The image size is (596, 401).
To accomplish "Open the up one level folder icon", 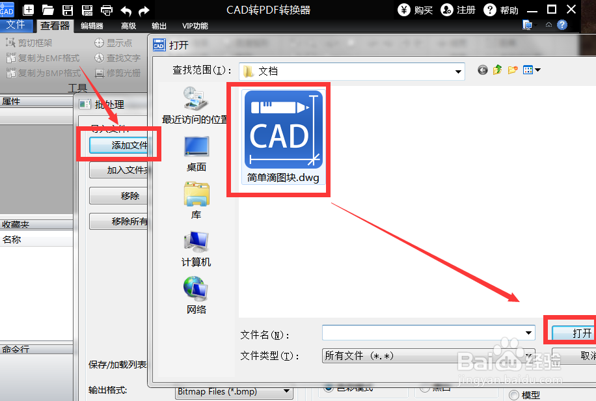I will point(498,70).
